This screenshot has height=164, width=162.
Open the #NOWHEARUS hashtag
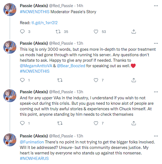[x=34, y=159]
